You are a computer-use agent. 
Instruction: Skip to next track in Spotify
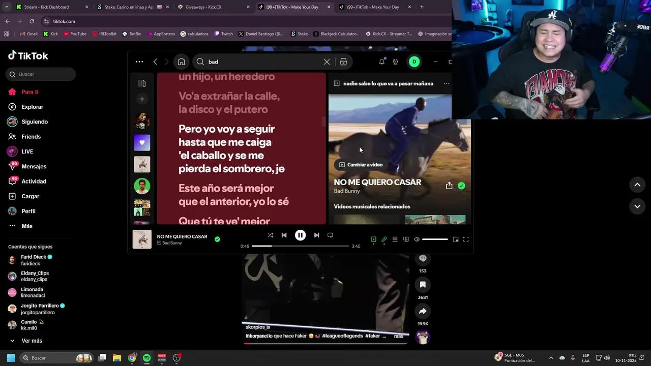pyautogui.click(x=316, y=235)
